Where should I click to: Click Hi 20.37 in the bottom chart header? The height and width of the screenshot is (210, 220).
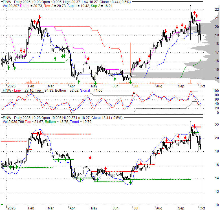click(69, 118)
